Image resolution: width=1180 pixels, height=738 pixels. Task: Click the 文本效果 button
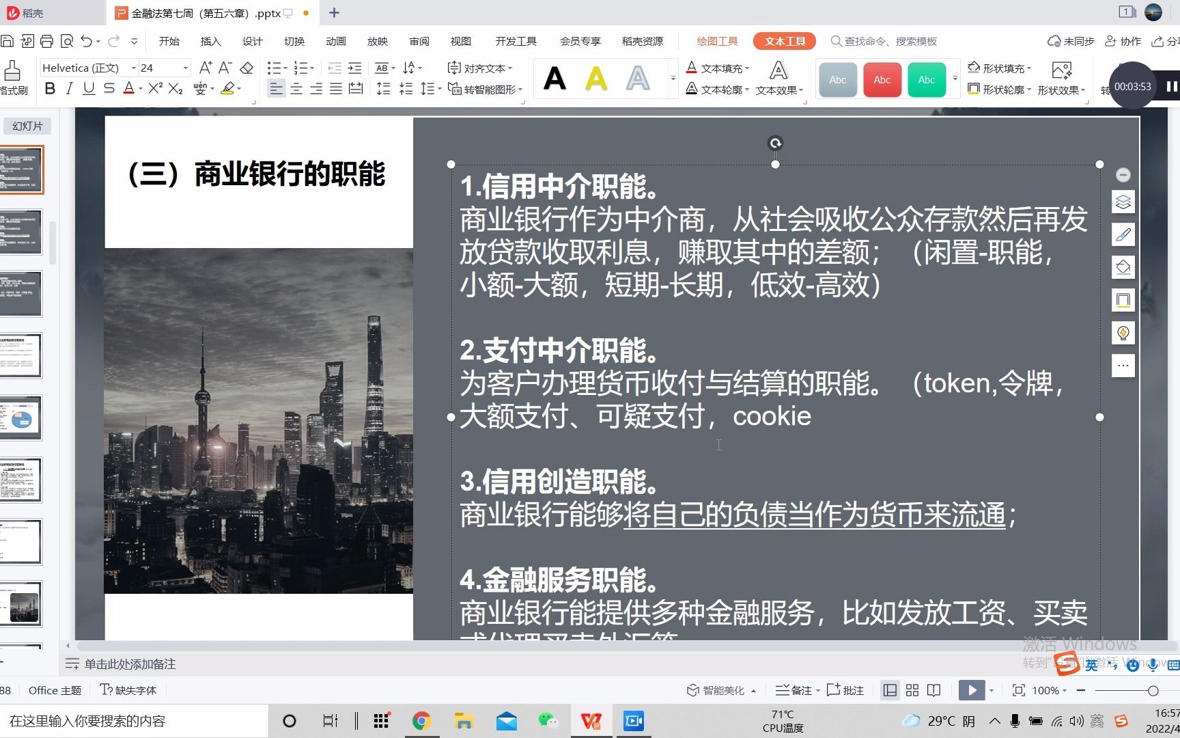click(x=779, y=79)
